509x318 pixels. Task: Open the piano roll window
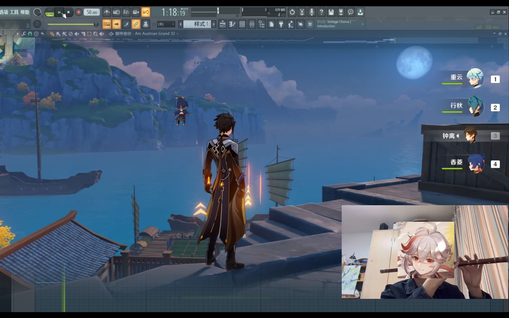232,24
